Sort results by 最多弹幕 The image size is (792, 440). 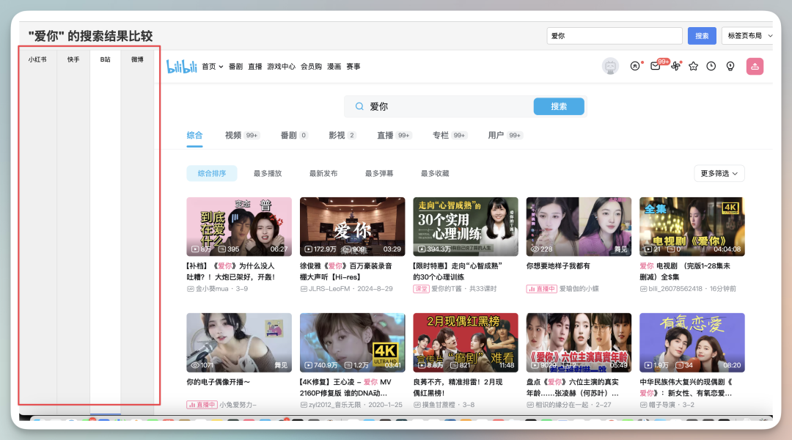tap(379, 173)
